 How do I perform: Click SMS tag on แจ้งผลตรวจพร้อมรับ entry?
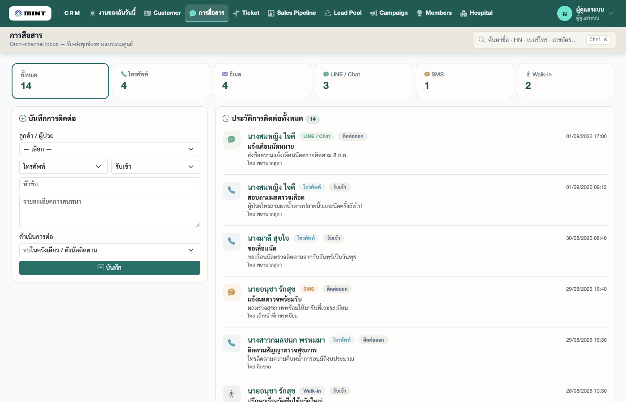click(309, 289)
